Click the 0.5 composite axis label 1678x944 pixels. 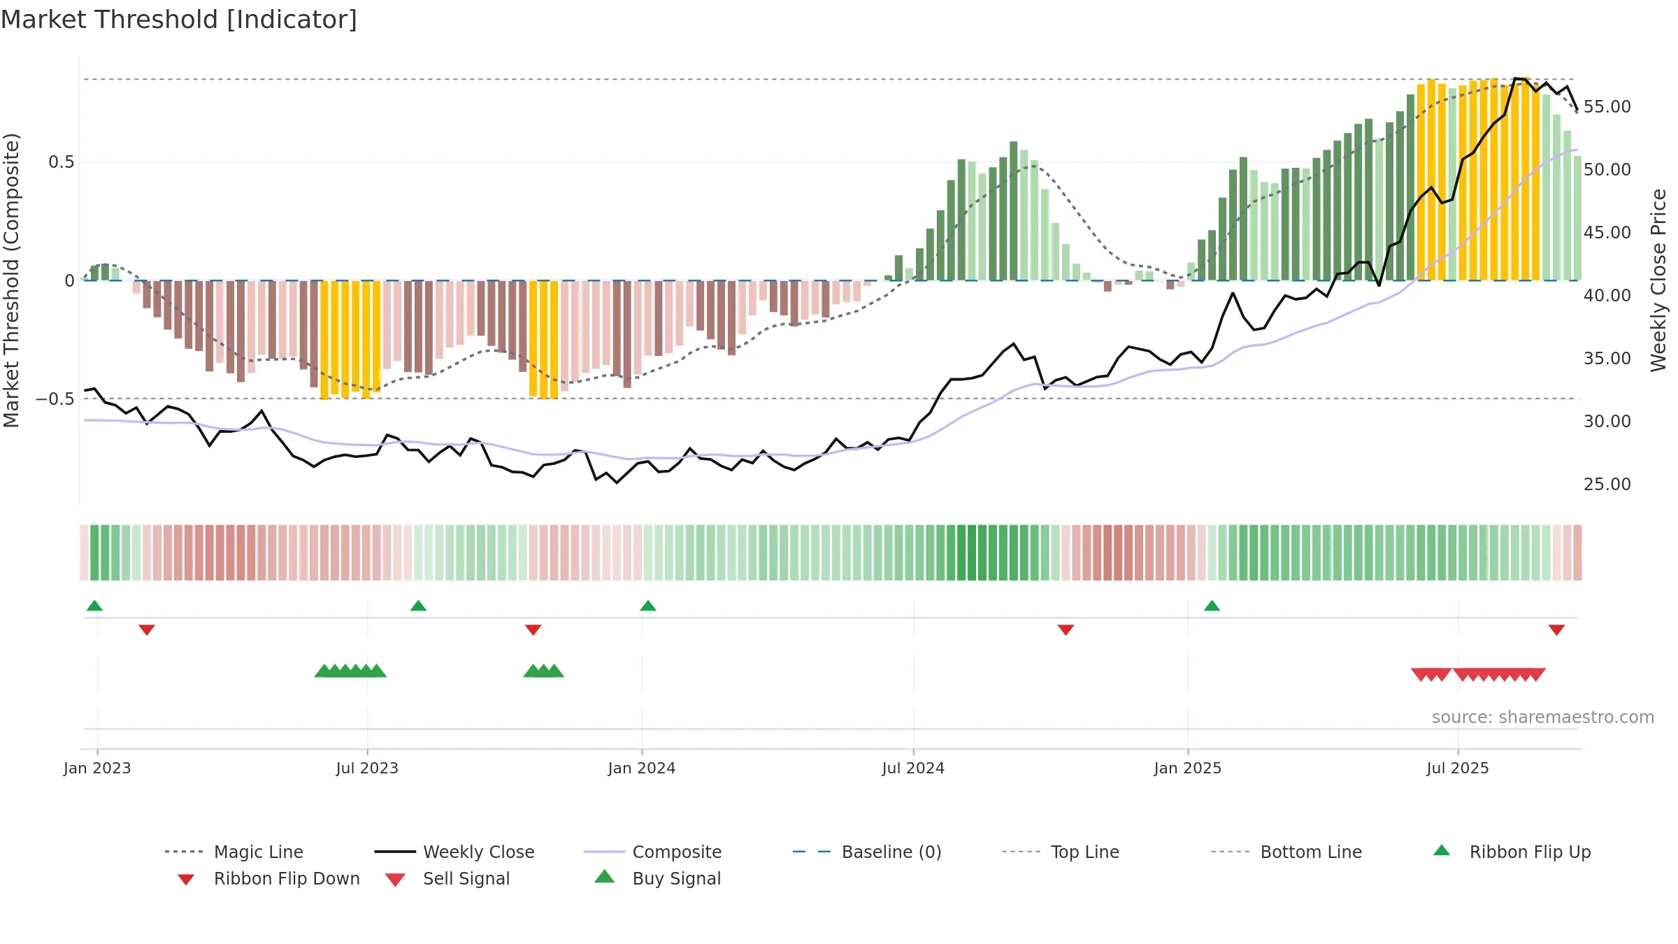(61, 162)
